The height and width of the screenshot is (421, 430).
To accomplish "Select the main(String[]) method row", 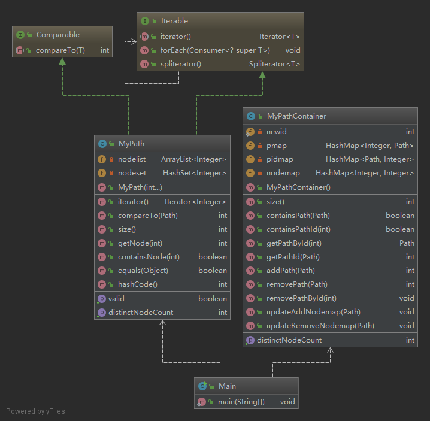I will 246,402.
